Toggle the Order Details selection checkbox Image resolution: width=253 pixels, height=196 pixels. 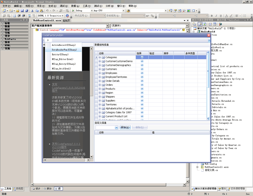point(142,81)
